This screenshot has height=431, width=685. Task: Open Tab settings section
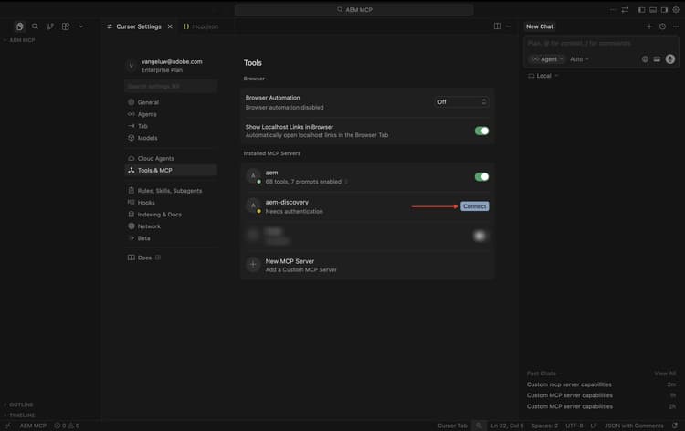click(171, 126)
